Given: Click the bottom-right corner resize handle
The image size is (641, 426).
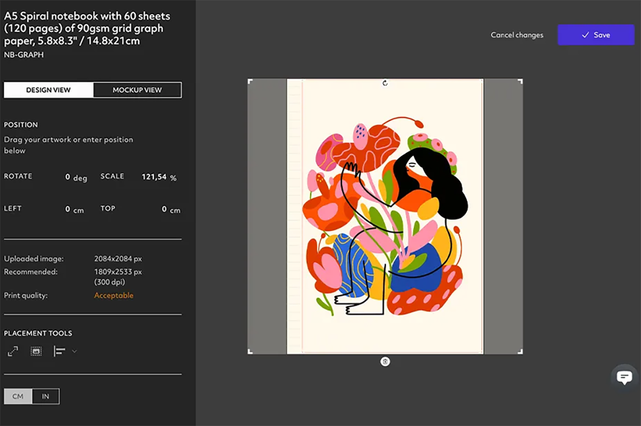Looking at the screenshot, I should 520,351.
